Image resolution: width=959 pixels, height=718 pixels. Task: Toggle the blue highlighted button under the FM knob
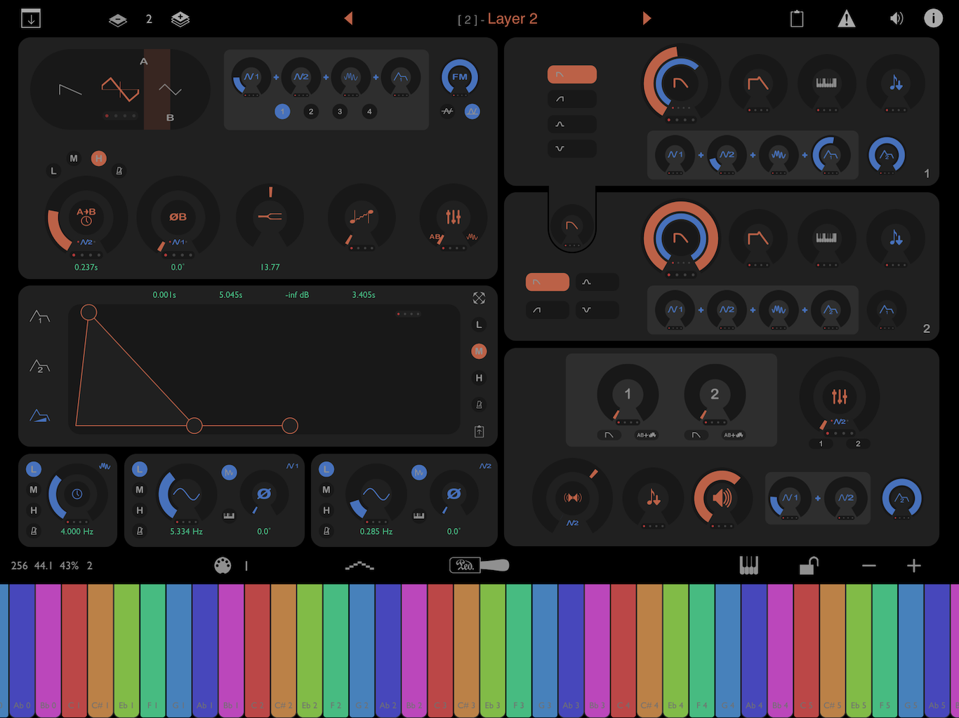coord(472,111)
